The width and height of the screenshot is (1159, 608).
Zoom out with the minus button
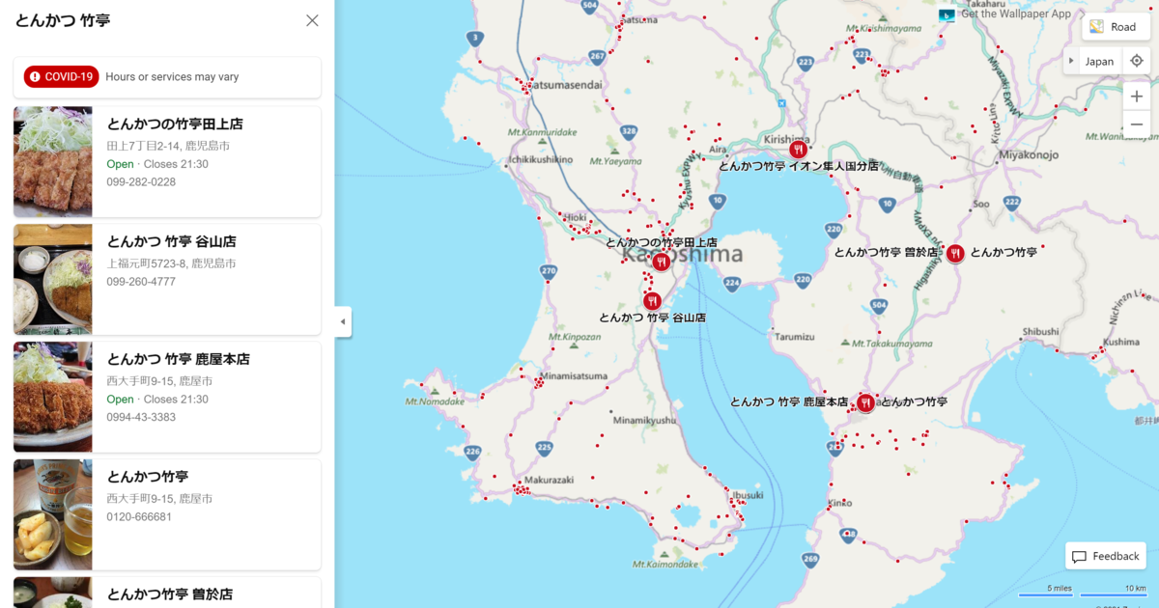(1137, 124)
